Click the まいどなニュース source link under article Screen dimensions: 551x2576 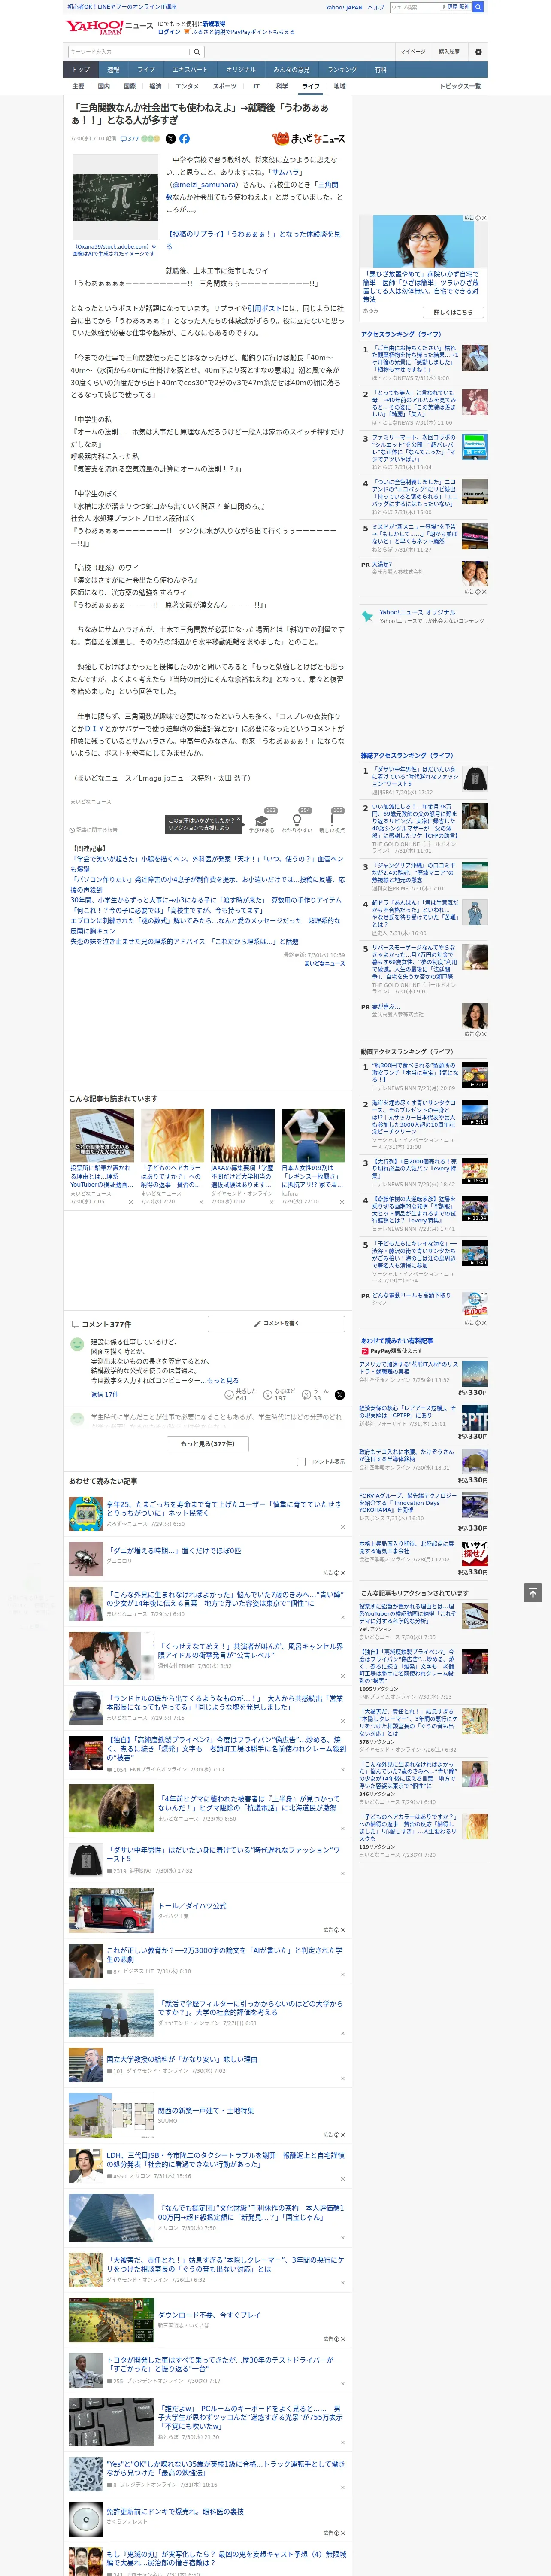point(324,963)
